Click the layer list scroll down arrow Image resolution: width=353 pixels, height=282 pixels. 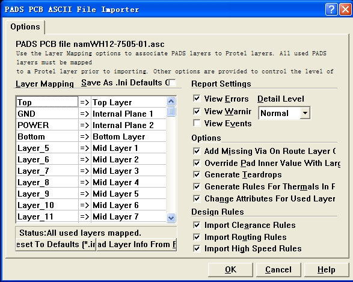tap(171, 218)
